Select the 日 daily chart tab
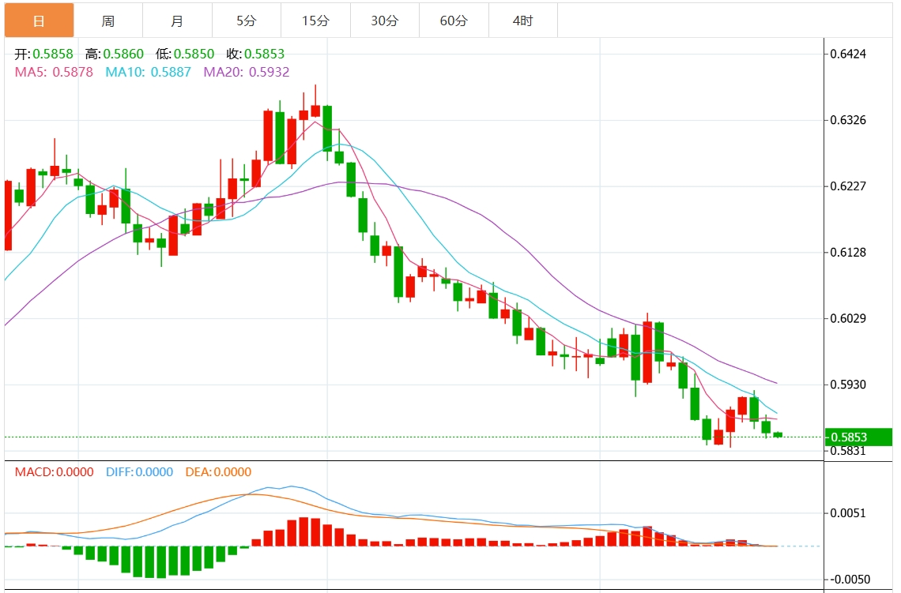The height and width of the screenshot is (593, 901). tap(39, 21)
